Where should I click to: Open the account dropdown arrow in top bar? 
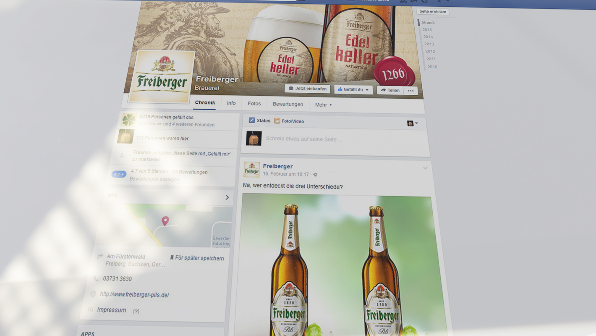click(x=448, y=1)
